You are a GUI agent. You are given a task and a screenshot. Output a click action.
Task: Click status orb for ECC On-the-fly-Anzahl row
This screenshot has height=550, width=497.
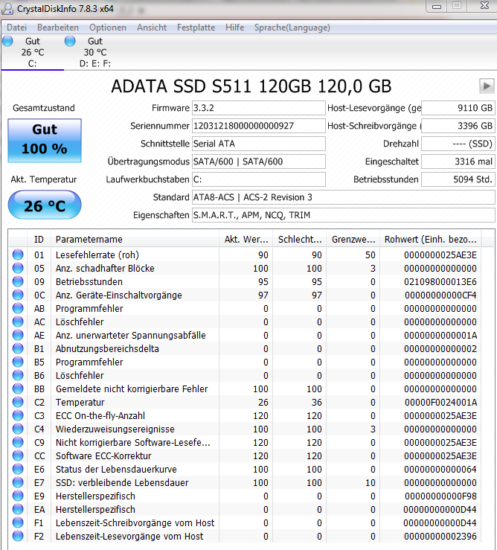point(18,415)
